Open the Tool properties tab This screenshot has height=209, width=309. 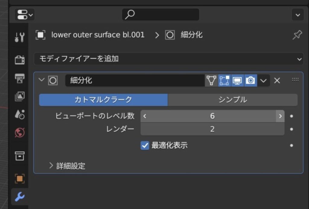[20, 37]
